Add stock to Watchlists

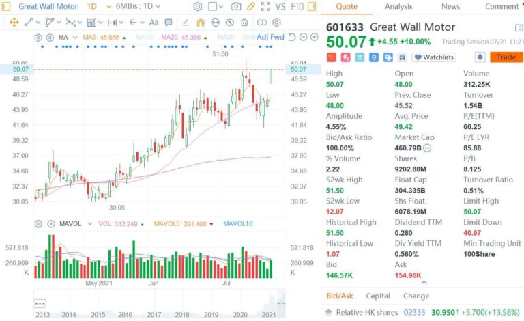click(x=434, y=57)
